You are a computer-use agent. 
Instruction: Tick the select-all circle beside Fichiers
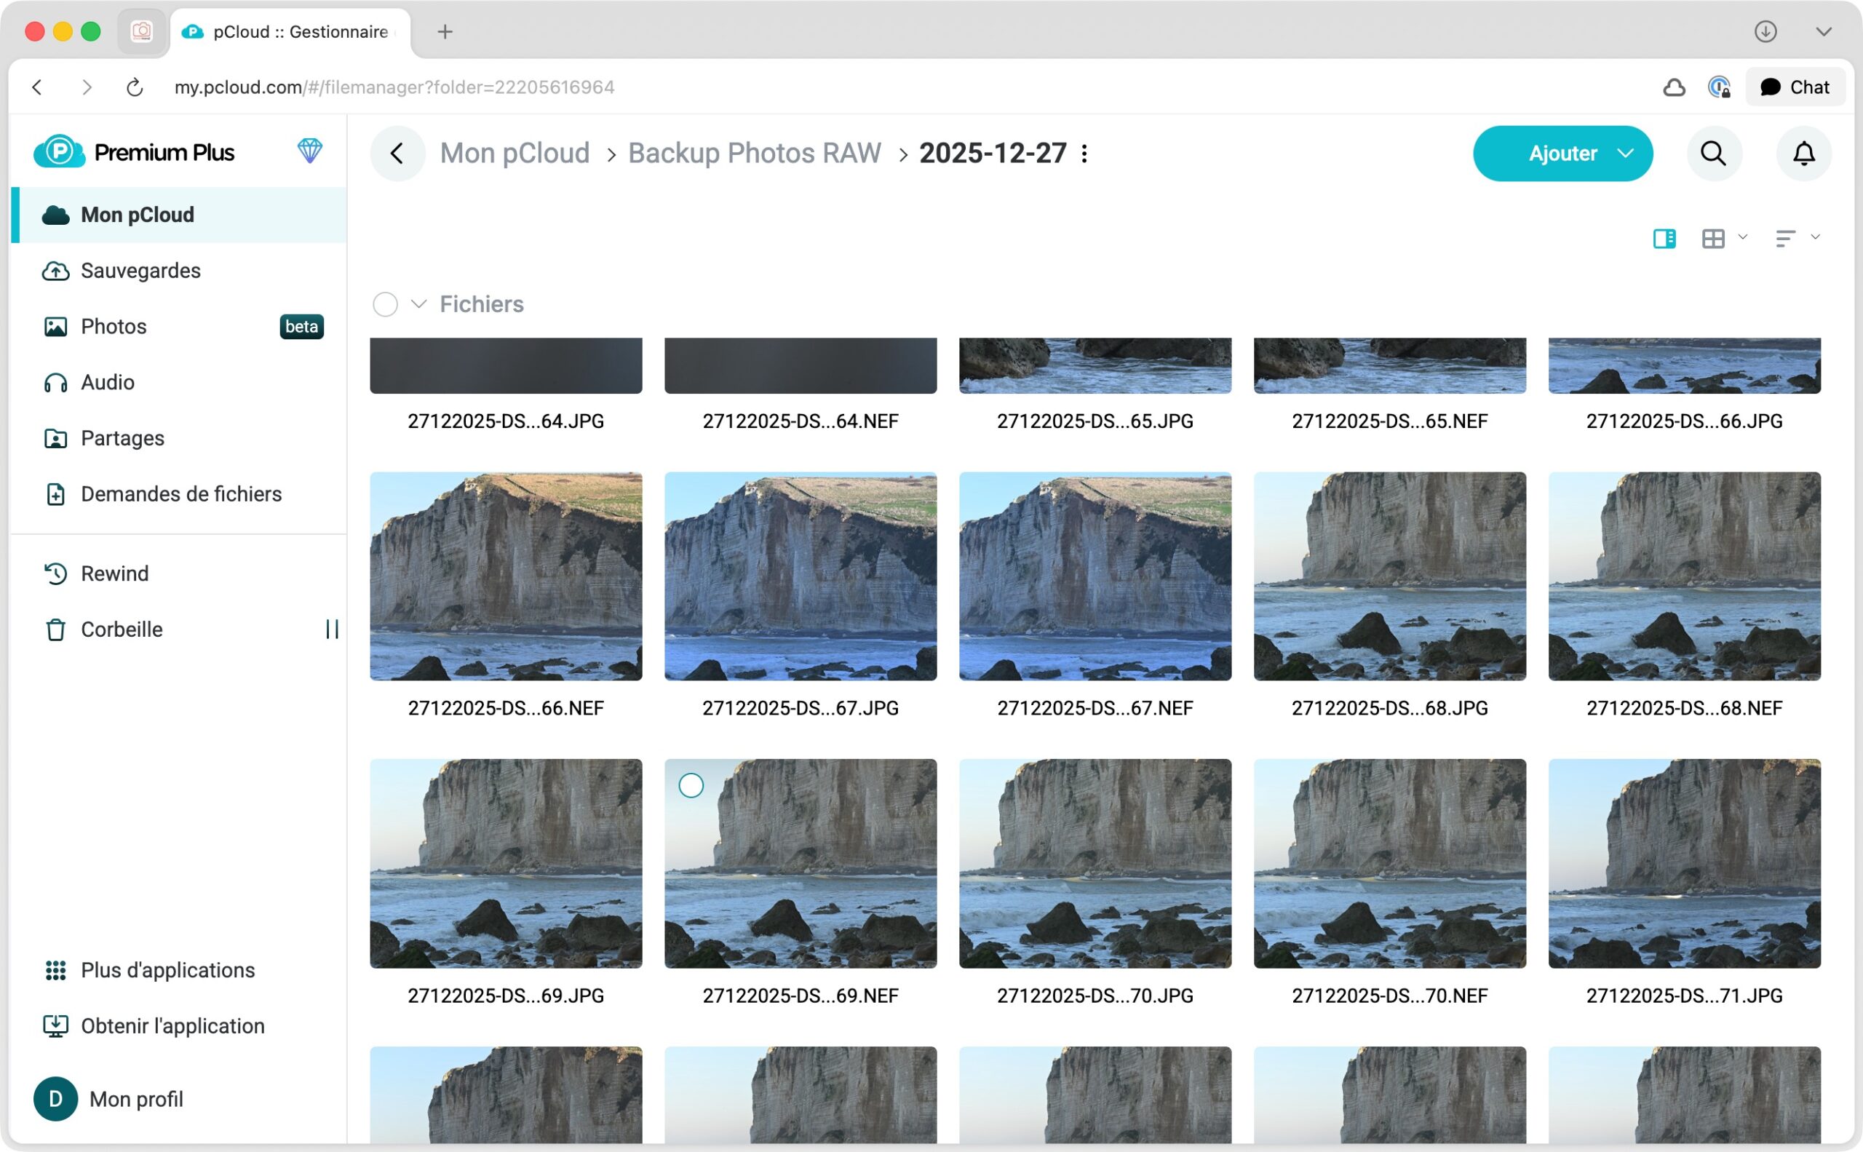tap(385, 304)
